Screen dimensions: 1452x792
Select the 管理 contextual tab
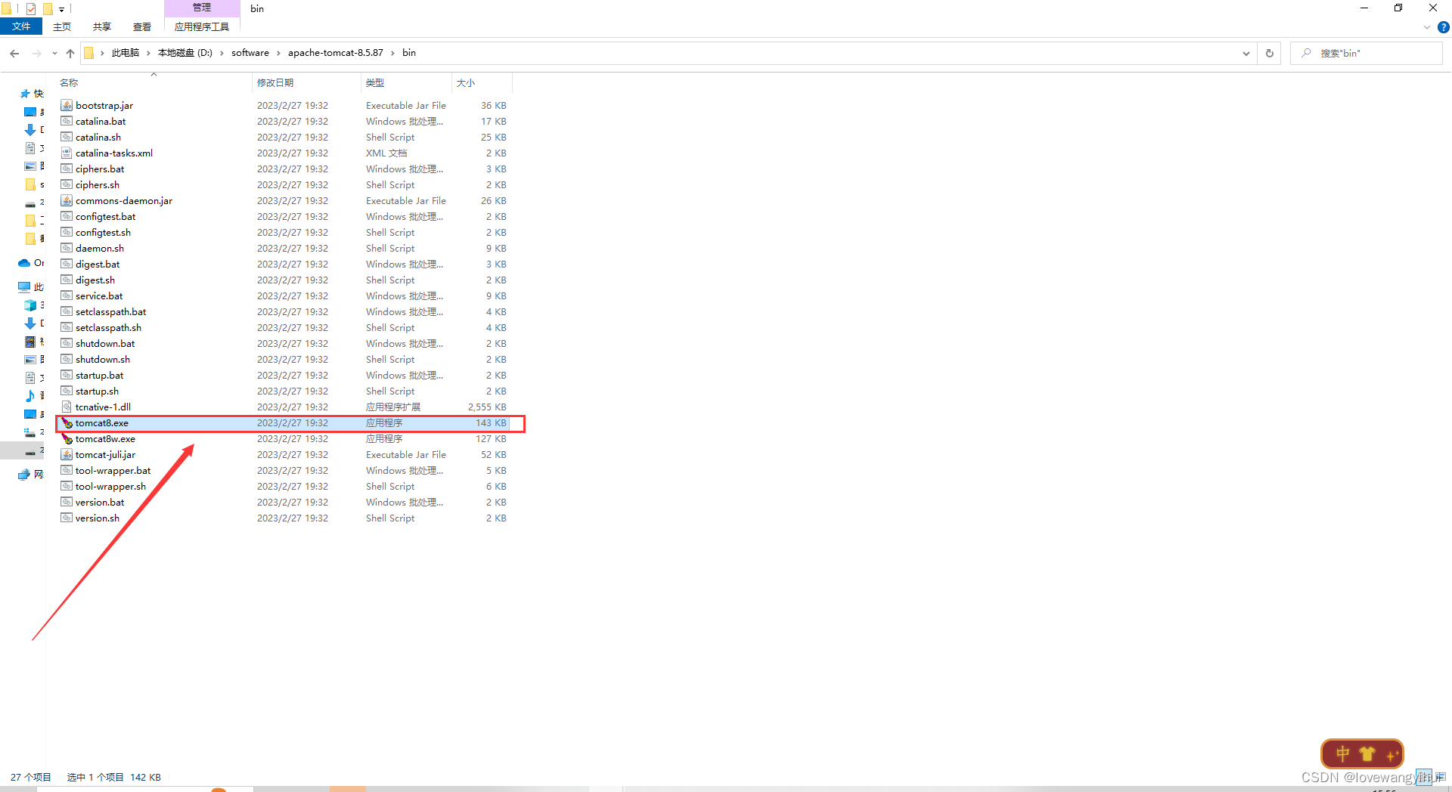coord(202,8)
